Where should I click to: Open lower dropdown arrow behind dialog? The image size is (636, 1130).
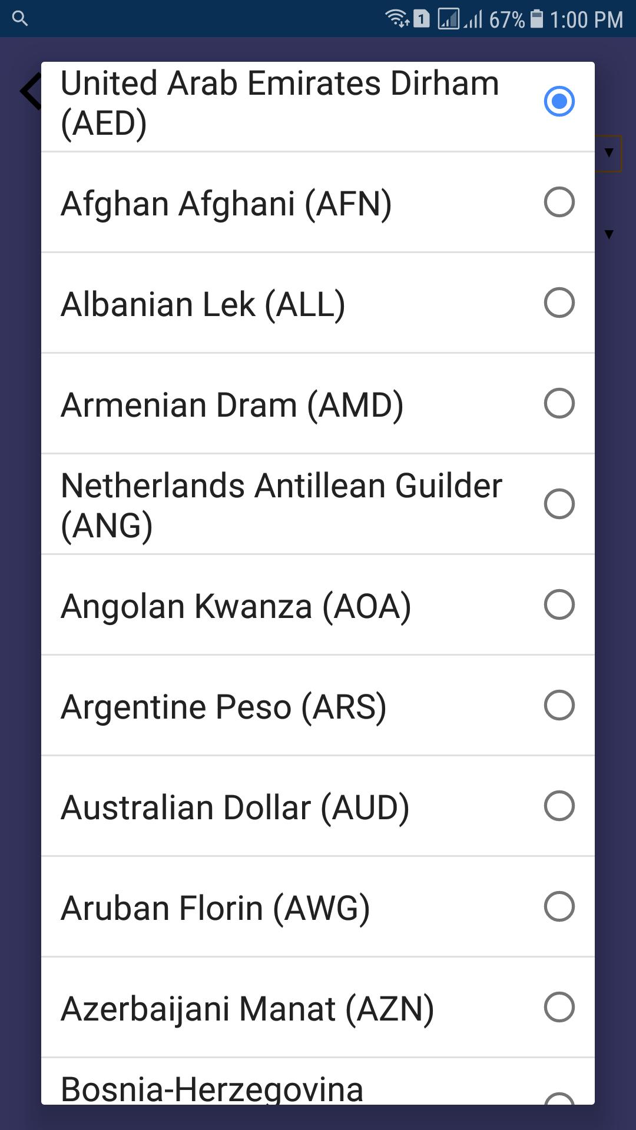pyautogui.click(x=609, y=234)
